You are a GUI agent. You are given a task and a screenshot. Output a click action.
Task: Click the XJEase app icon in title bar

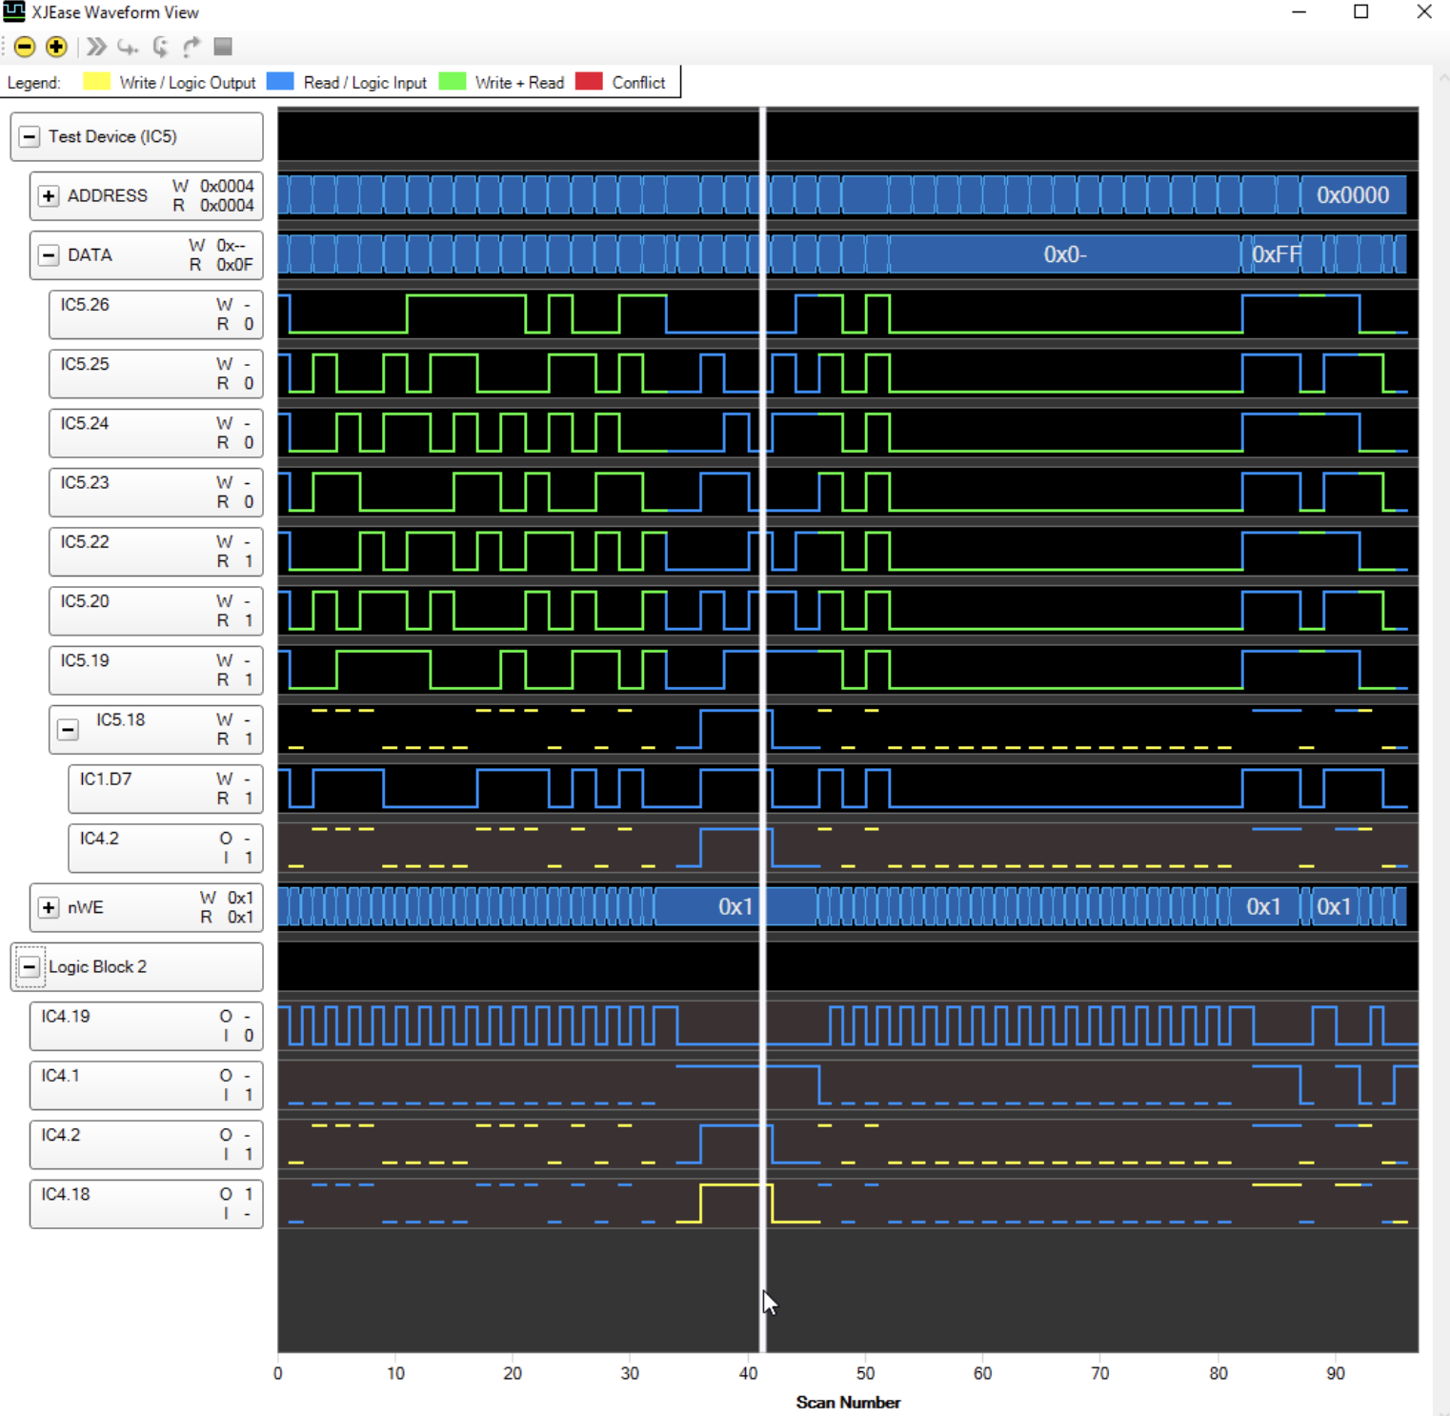pos(14,12)
